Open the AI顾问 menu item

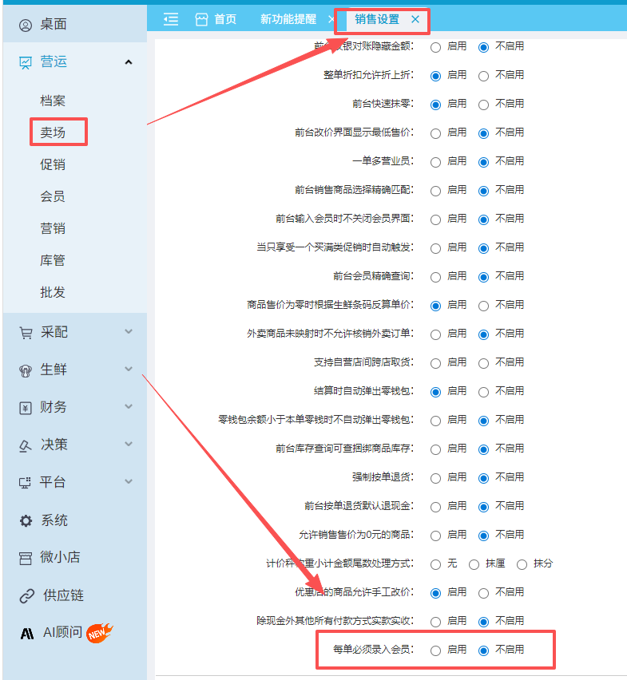click(x=62, y=632)
